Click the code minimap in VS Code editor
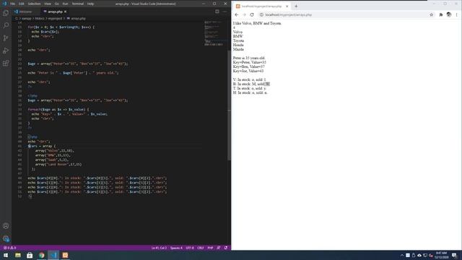Viewport: 462px width, 260px height. point(215,33)
